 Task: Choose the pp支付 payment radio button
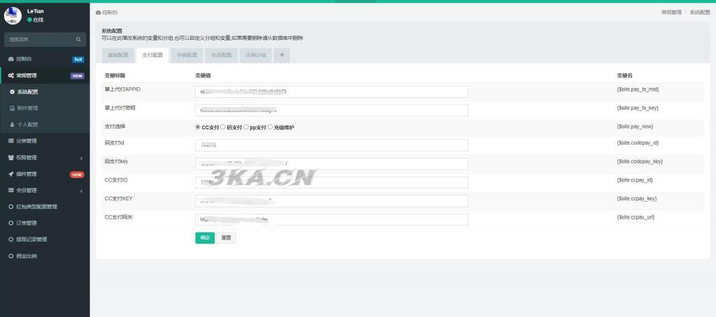coord(246,127)
